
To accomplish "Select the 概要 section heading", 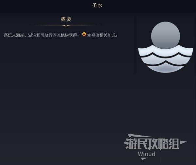I will click(66, 19).
